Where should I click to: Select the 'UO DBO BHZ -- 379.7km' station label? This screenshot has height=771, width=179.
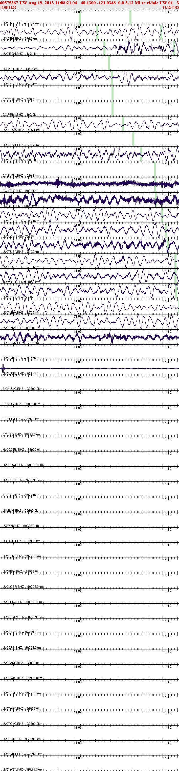[20, 39]
